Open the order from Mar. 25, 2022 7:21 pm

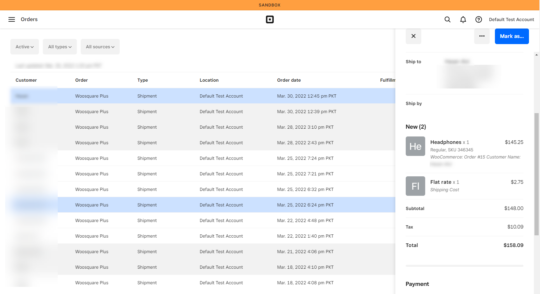(203, 174)
